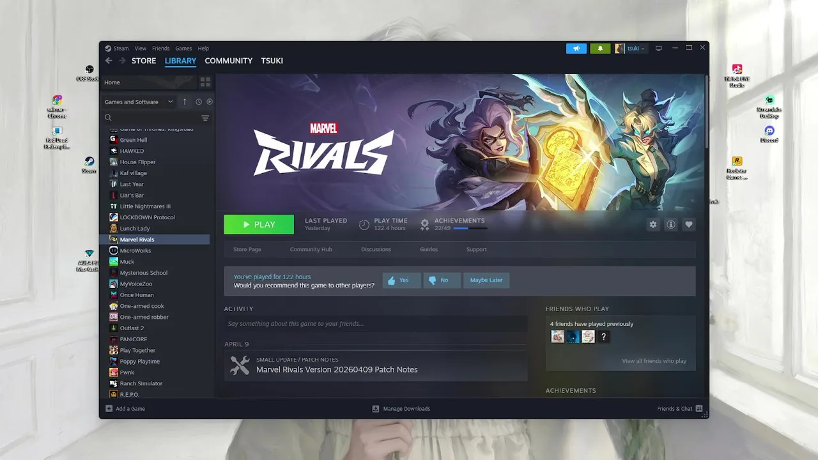The height and width of the screenshot is (460, 818).
Task: Open Manage Downloads
Action: (x=401, y=409)
